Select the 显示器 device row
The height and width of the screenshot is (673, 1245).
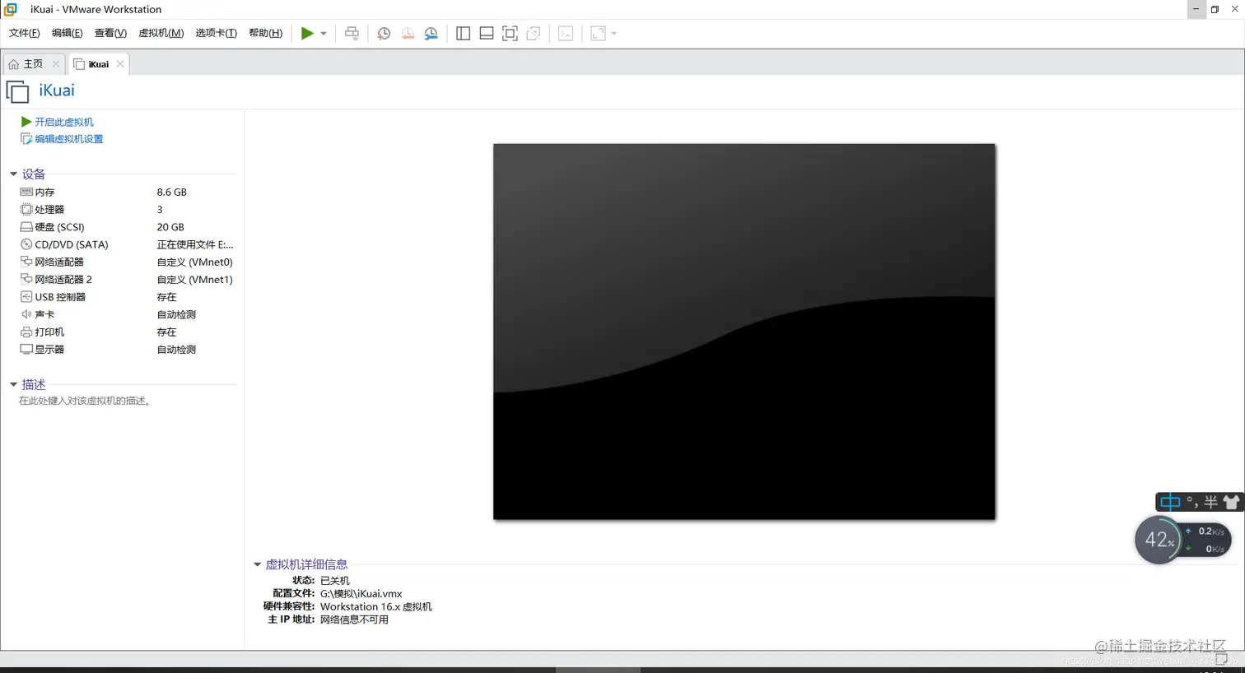[x=127, y=350]
